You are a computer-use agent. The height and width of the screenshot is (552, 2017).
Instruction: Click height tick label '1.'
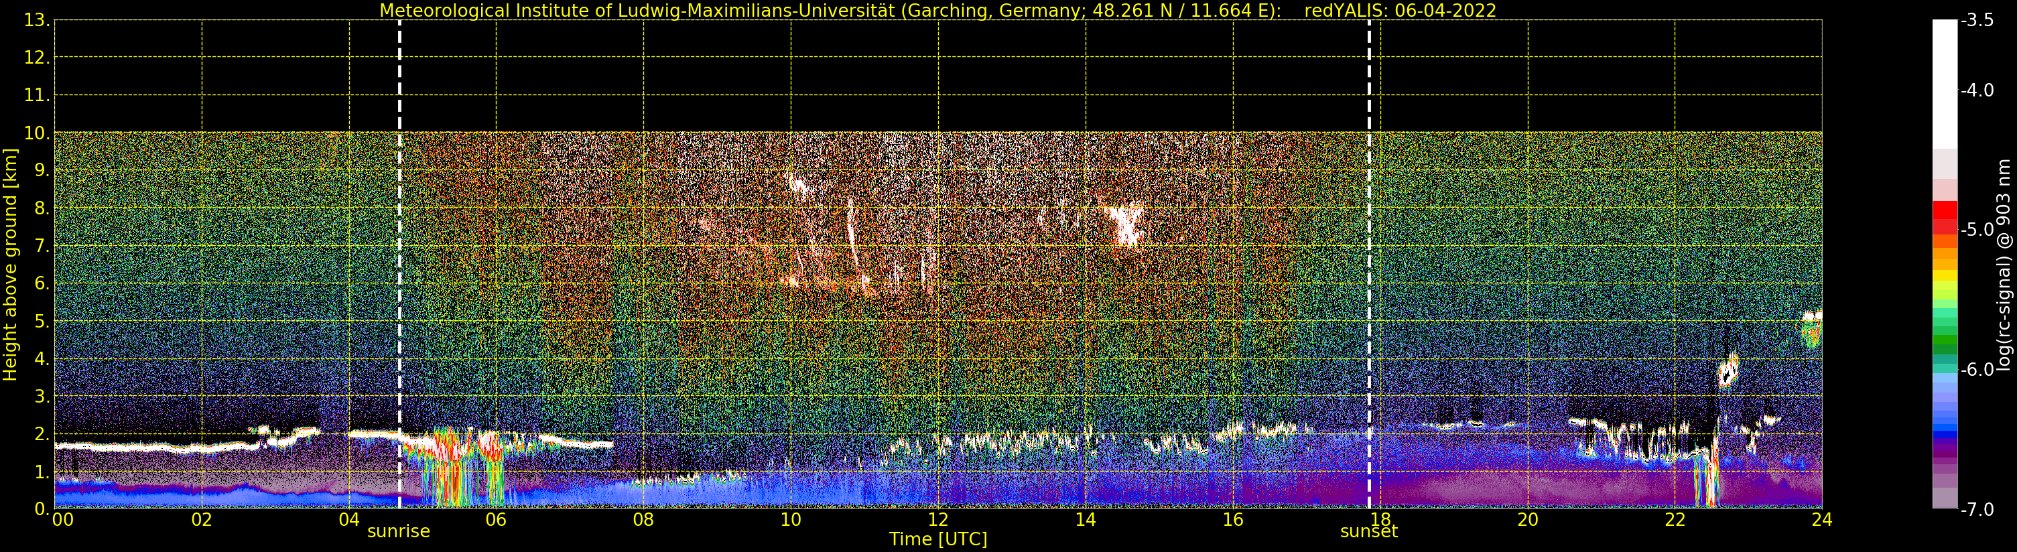click(x=42, y=472)
